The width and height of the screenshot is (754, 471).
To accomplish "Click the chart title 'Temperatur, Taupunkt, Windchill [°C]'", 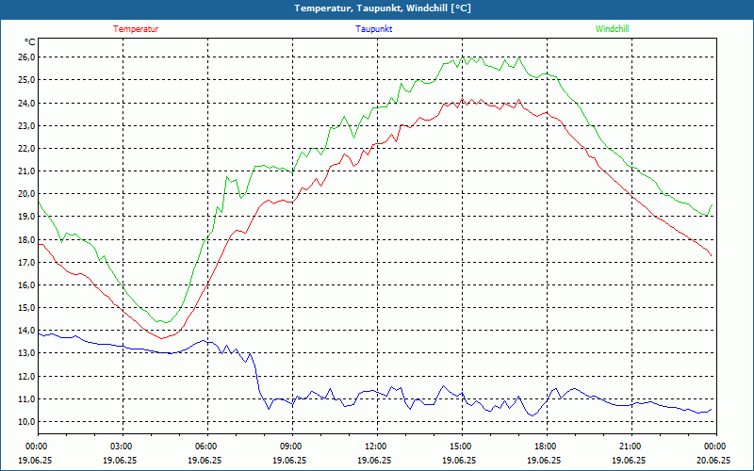I will tap(383, 8).
